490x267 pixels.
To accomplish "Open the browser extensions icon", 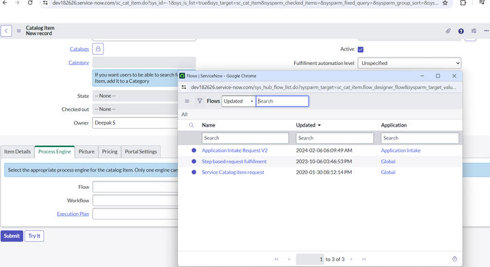I will coord(463,3).
